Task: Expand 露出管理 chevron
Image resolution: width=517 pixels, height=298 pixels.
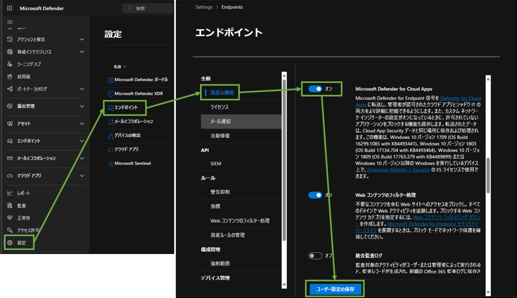Action: (x=82, y=106)
